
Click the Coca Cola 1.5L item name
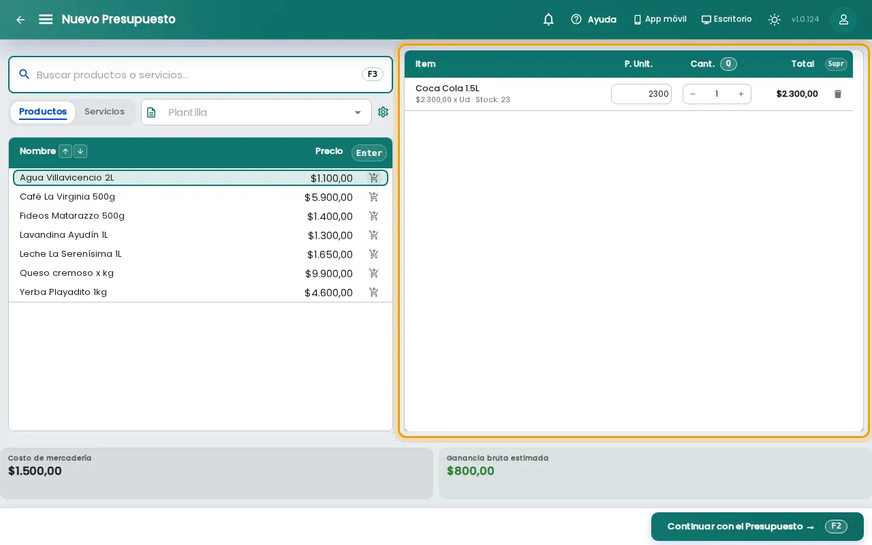[x=448, y=89]
